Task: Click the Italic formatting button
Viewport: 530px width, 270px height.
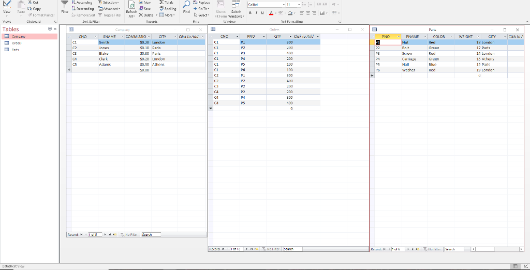Action: point(256,13)
